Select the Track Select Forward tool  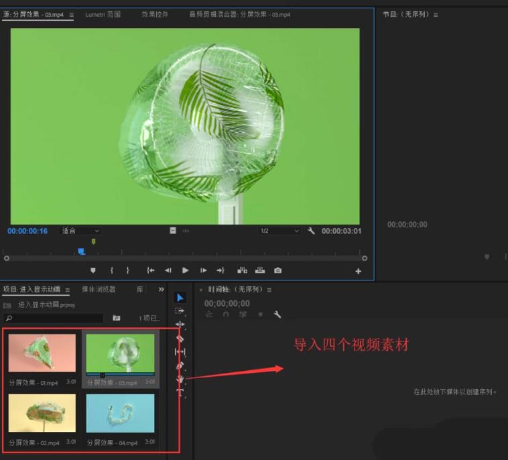click(x=180, y=311)
